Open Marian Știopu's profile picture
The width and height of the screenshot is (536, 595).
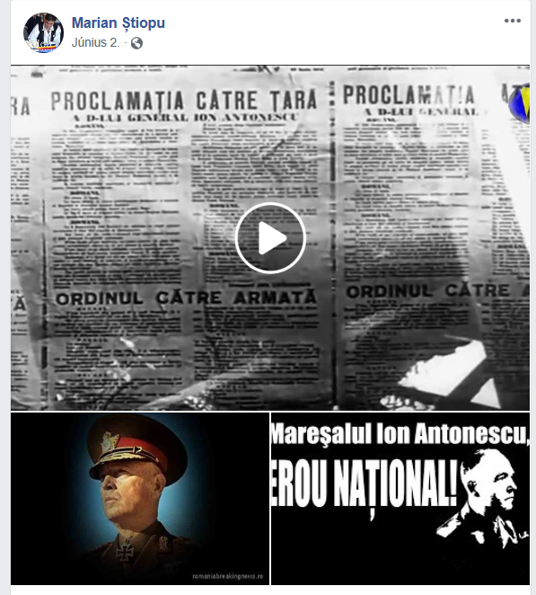[43, 32]
